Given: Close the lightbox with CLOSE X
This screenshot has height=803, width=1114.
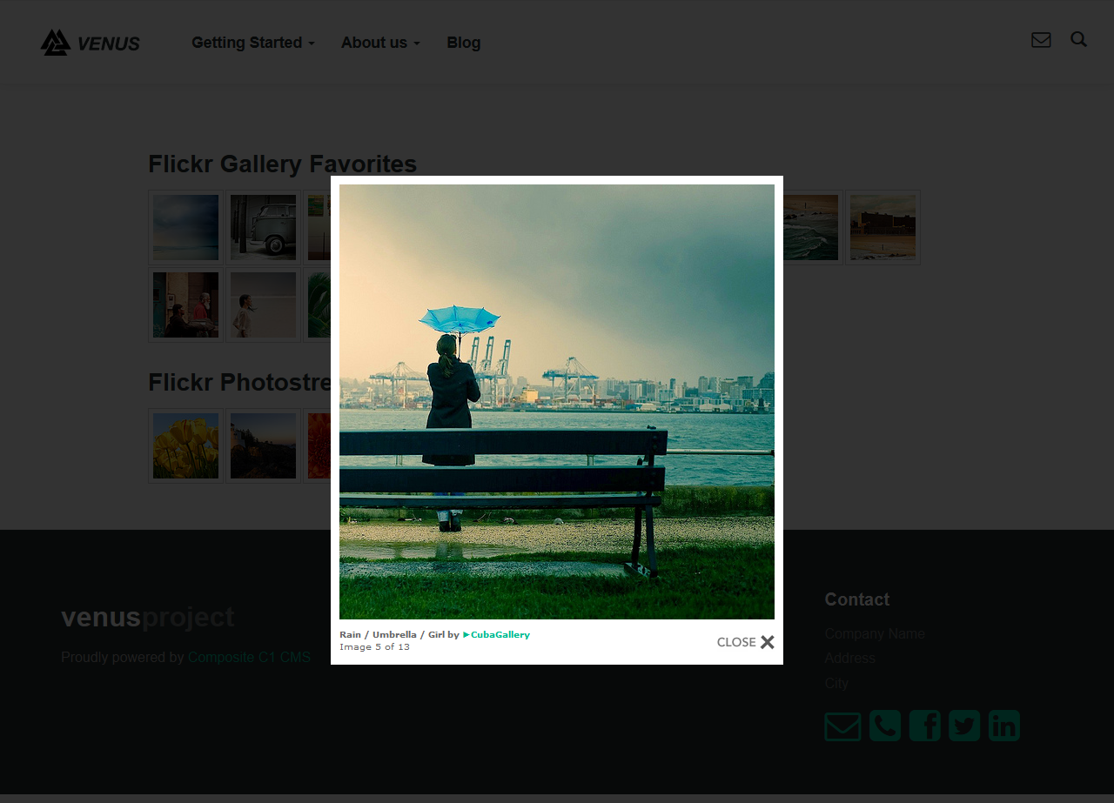Looking at the screenshot, I should pyautogui.click(x=746, y=642).
